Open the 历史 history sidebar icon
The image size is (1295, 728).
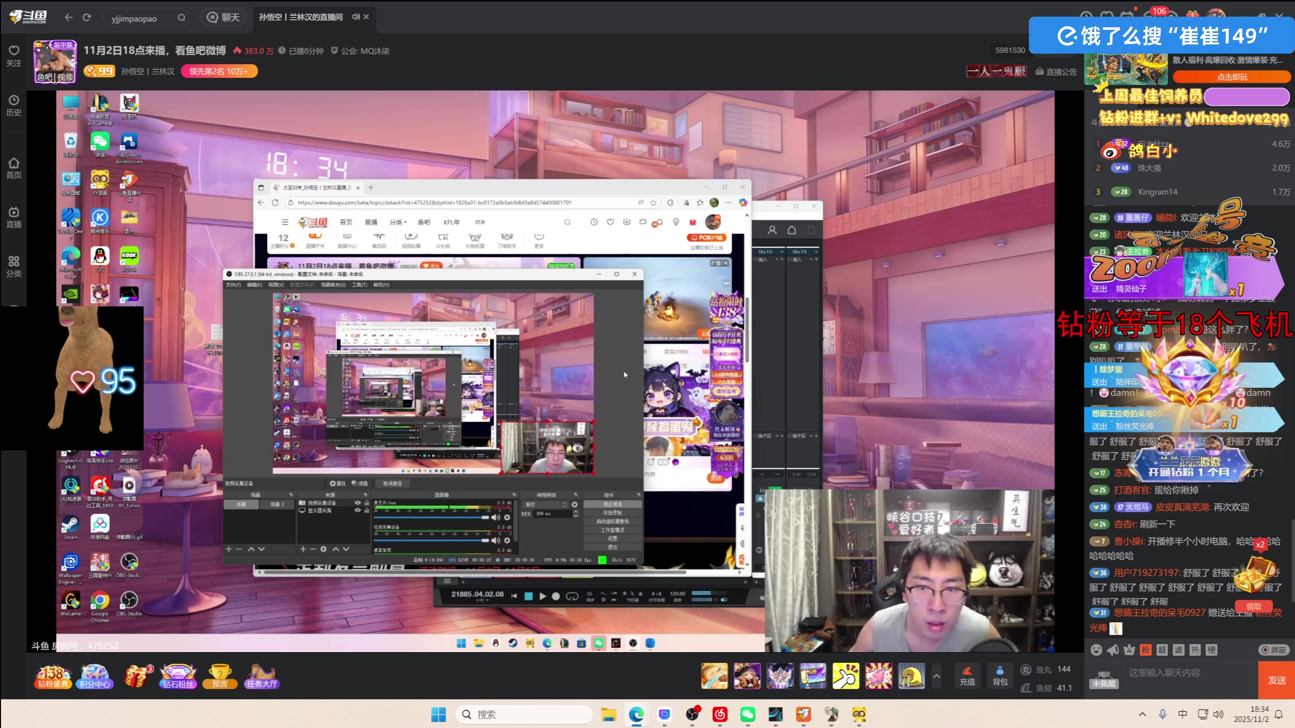tap(14, 105)
